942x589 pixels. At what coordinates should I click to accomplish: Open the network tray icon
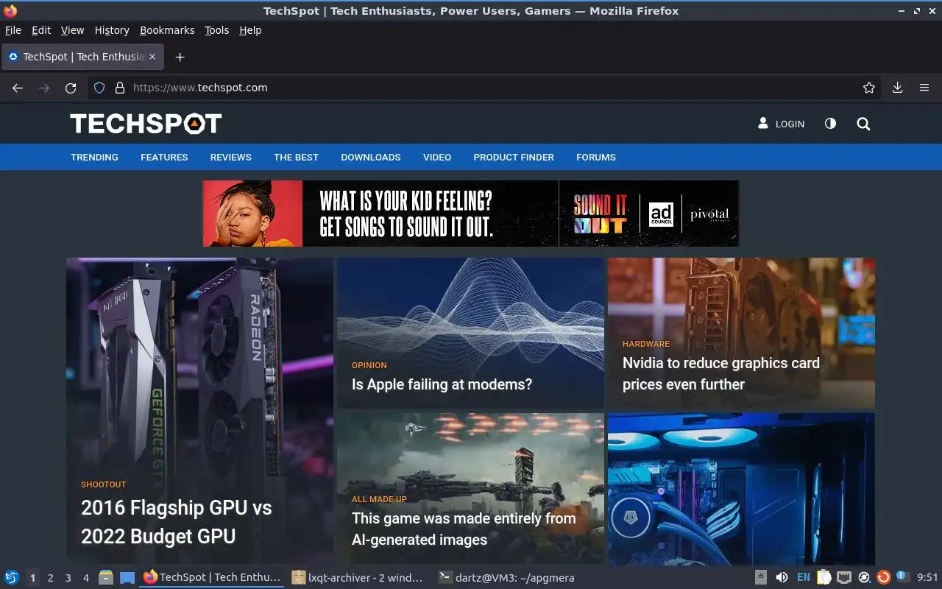(844, 578)
